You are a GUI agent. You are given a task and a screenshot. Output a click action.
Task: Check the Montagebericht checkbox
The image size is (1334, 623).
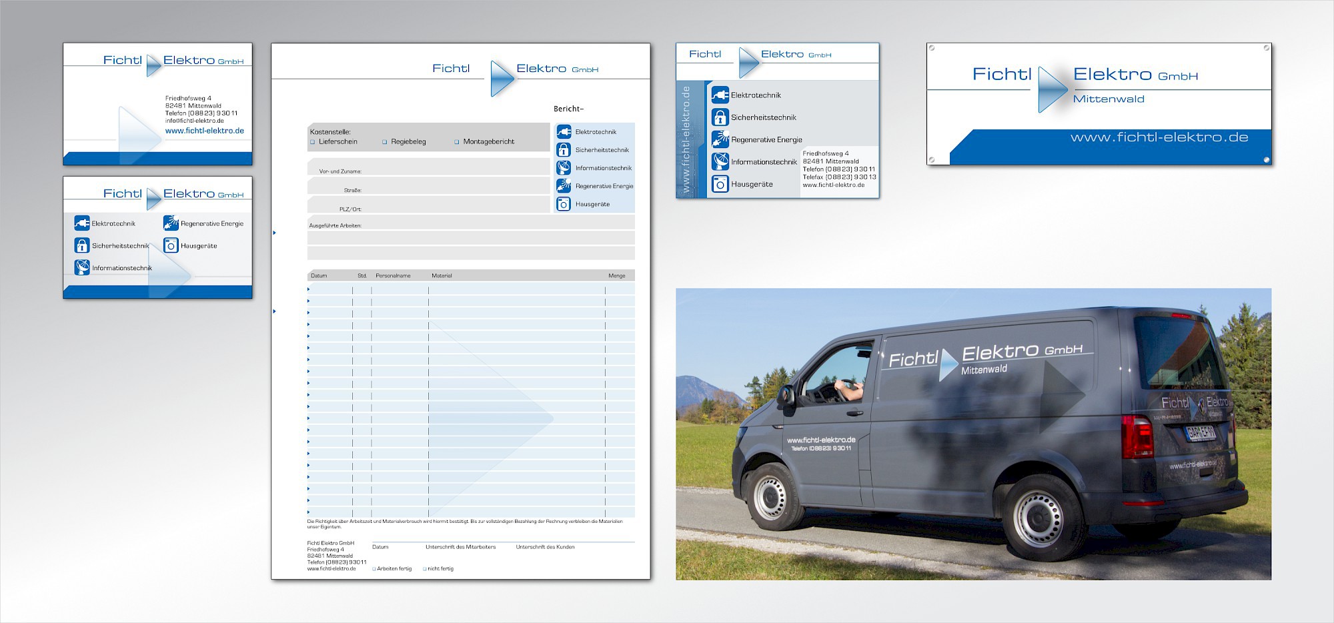click(x=456, y=142)
